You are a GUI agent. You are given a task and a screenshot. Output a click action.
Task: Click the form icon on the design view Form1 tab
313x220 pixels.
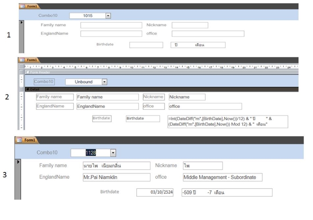[22, 60]
